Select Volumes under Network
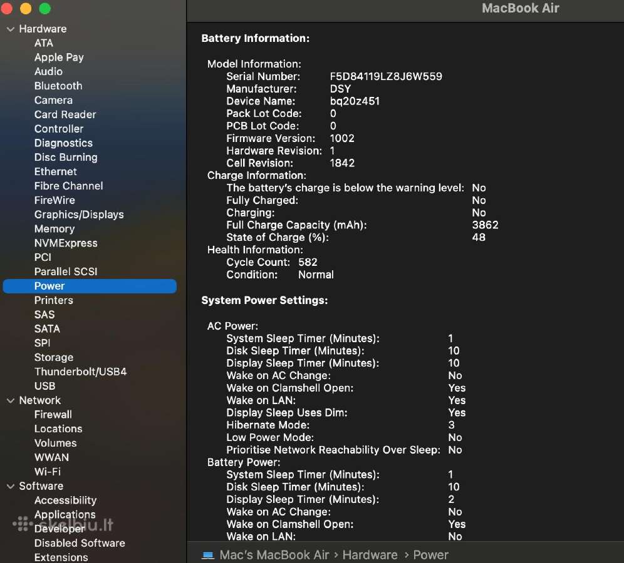Image resolution: width=624 pixels, height=563 pixels. click(56, 444)
